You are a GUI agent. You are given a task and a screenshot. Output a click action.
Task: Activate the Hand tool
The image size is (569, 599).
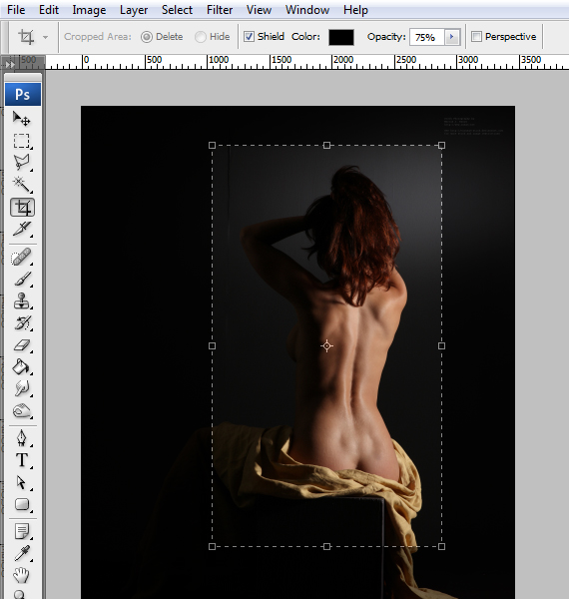(x=21, y=575)
